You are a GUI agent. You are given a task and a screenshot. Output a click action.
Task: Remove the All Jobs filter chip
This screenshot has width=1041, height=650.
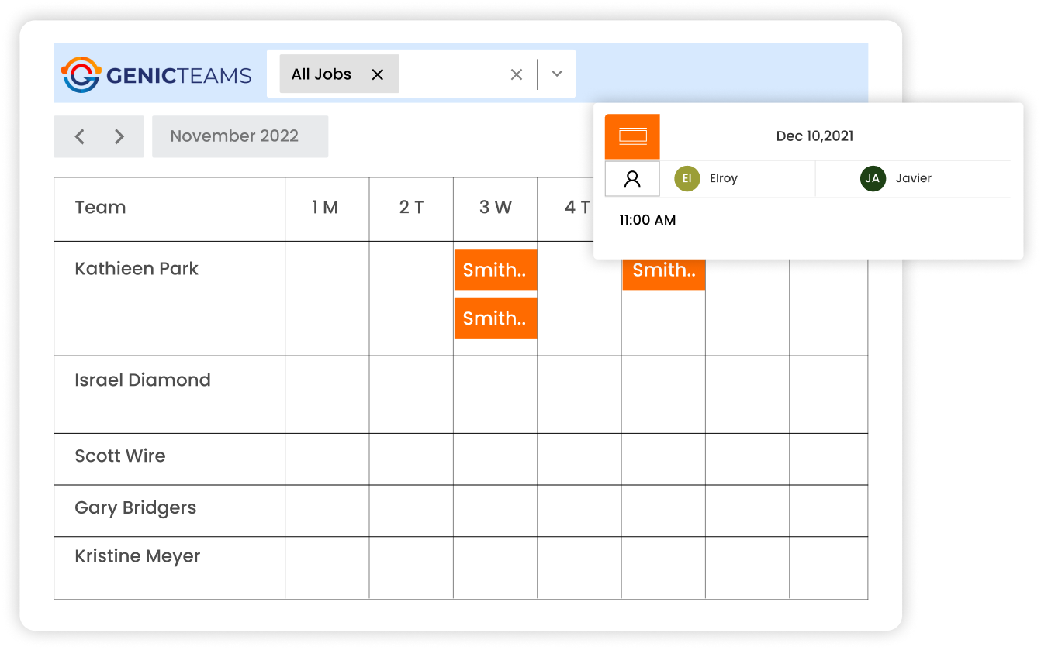coord(378,74)
